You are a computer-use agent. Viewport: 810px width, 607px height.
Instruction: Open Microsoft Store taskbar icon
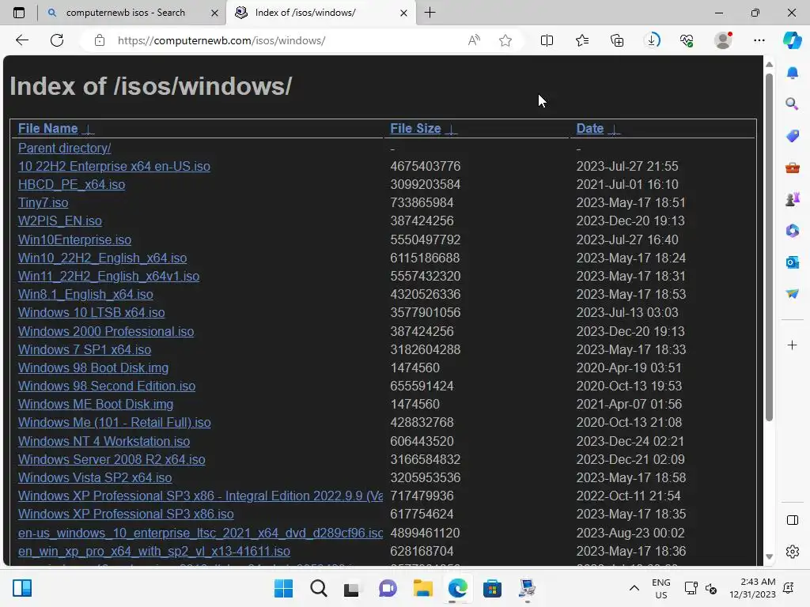click(492, 588)
